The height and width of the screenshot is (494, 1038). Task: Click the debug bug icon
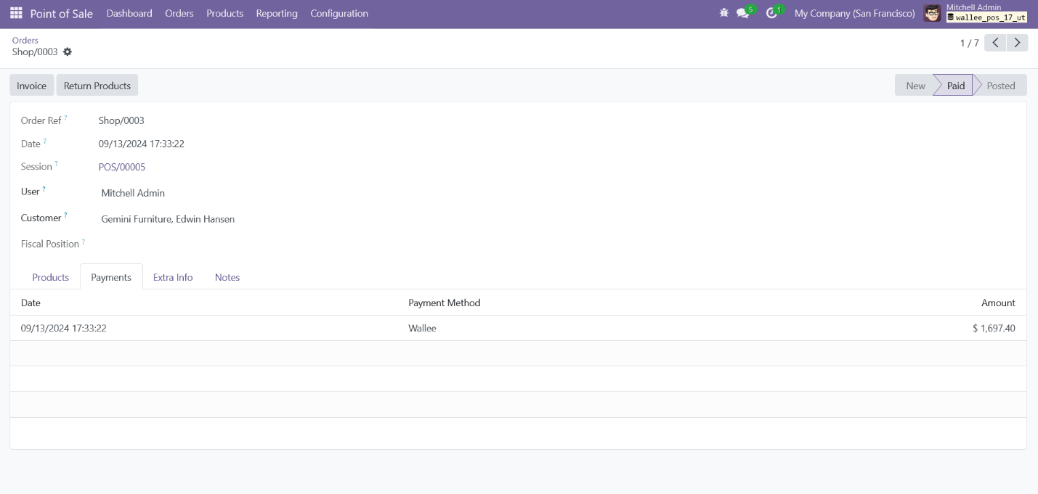723,13
